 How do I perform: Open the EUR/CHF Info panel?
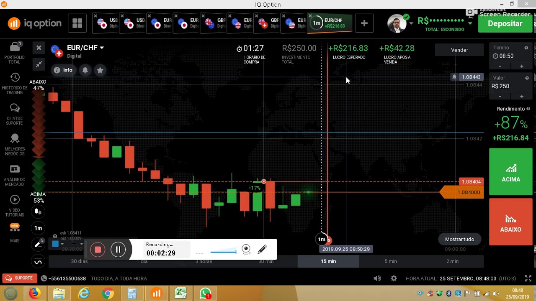click(63, 70)
